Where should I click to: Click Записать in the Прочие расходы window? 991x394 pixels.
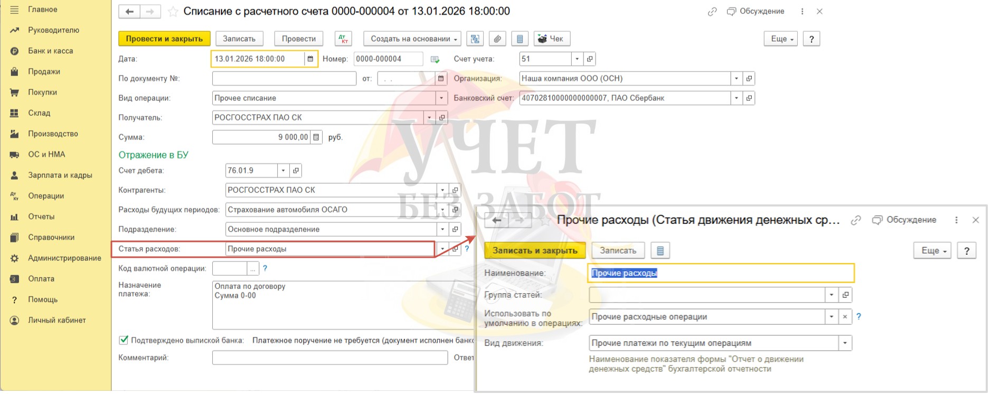618,250
